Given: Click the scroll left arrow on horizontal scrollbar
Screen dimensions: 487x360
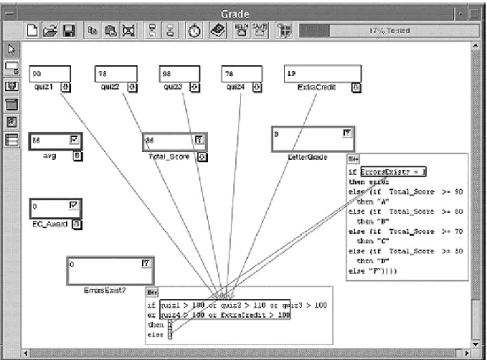Looking at the screenshot, I should click(x=25, y=353).
